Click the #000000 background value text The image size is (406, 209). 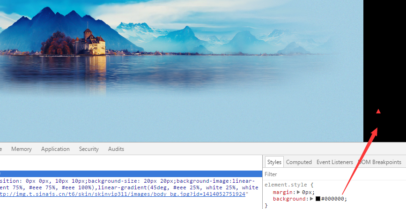click(x=333, y=199)
